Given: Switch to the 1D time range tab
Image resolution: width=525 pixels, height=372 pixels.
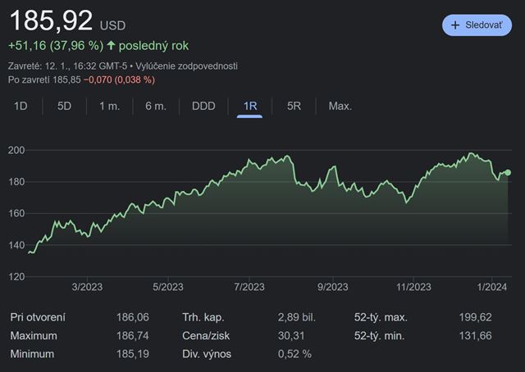Looking at the screenshot, I should pos(21,107).
